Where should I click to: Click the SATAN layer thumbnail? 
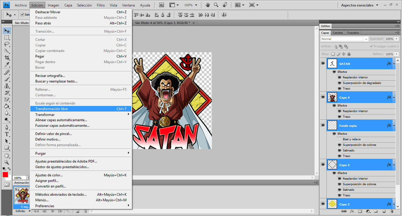tap(332, 64)
